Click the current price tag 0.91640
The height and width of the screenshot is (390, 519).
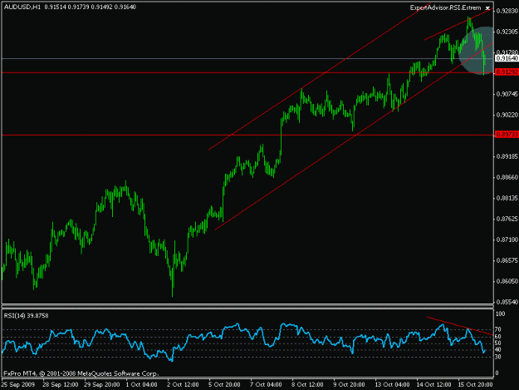click(x=507, y=58)
